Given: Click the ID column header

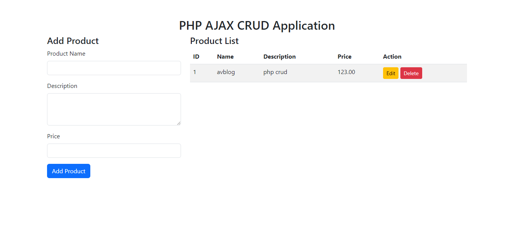Looking at the screenshot, I should point(196,57).
